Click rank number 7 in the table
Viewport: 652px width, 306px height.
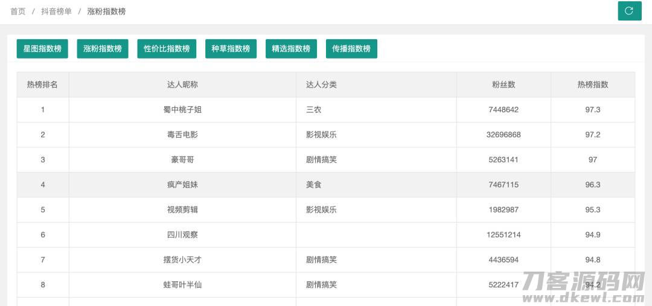[x=43, y=260]
